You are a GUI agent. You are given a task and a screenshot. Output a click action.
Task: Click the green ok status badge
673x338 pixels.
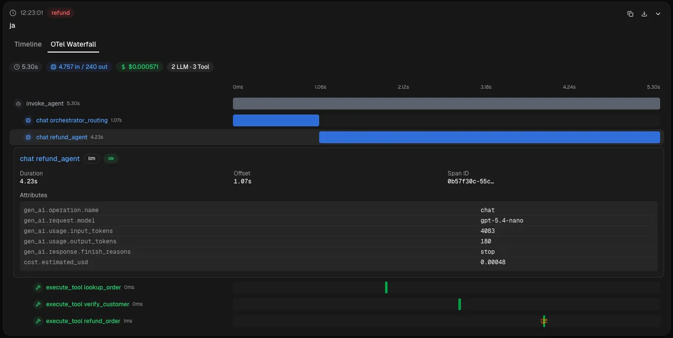click(x=111, y=159)
